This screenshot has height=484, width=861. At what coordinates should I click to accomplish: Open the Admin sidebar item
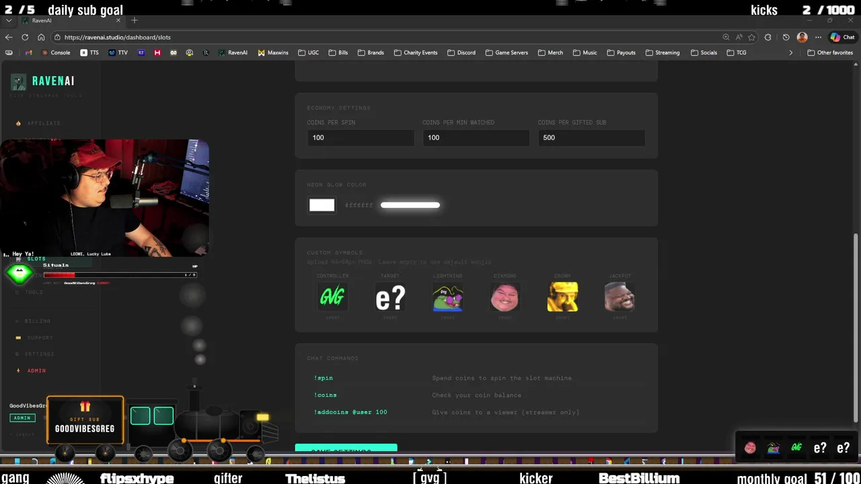point(32,370)
